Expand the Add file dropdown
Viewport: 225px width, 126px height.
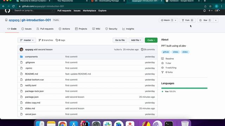136,40
